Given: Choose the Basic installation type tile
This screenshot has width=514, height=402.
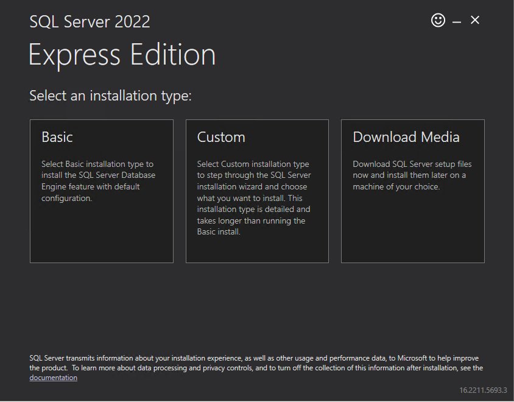Looking at the screenshot, I should coord(101,191).
